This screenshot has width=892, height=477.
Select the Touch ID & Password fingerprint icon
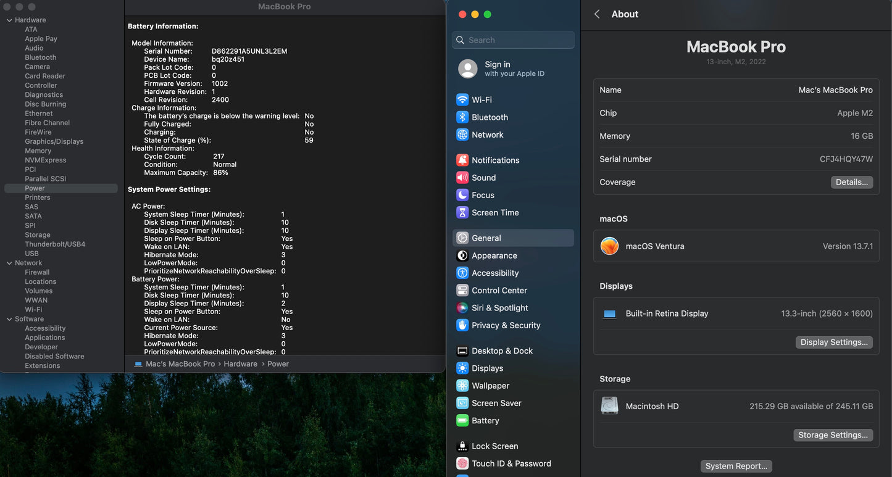(x=462, y=463)
